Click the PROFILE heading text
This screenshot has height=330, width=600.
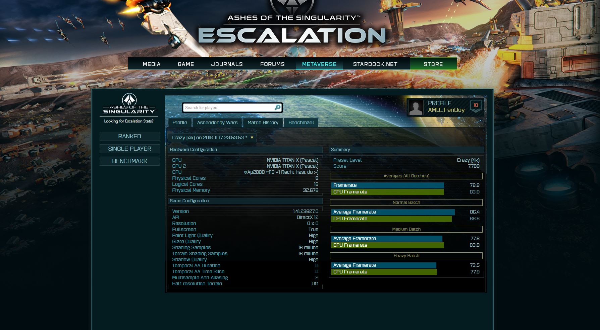tap(439, 103)
